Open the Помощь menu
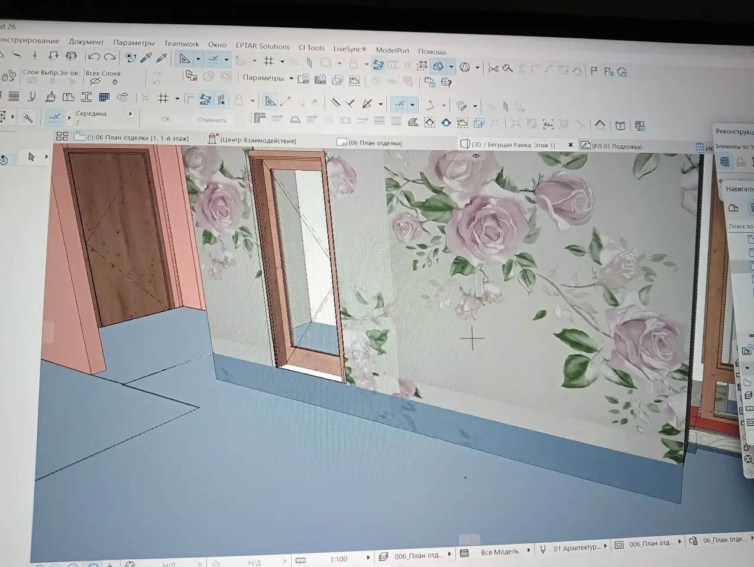This screenshot has height=567, width=754. coord(432,52)
